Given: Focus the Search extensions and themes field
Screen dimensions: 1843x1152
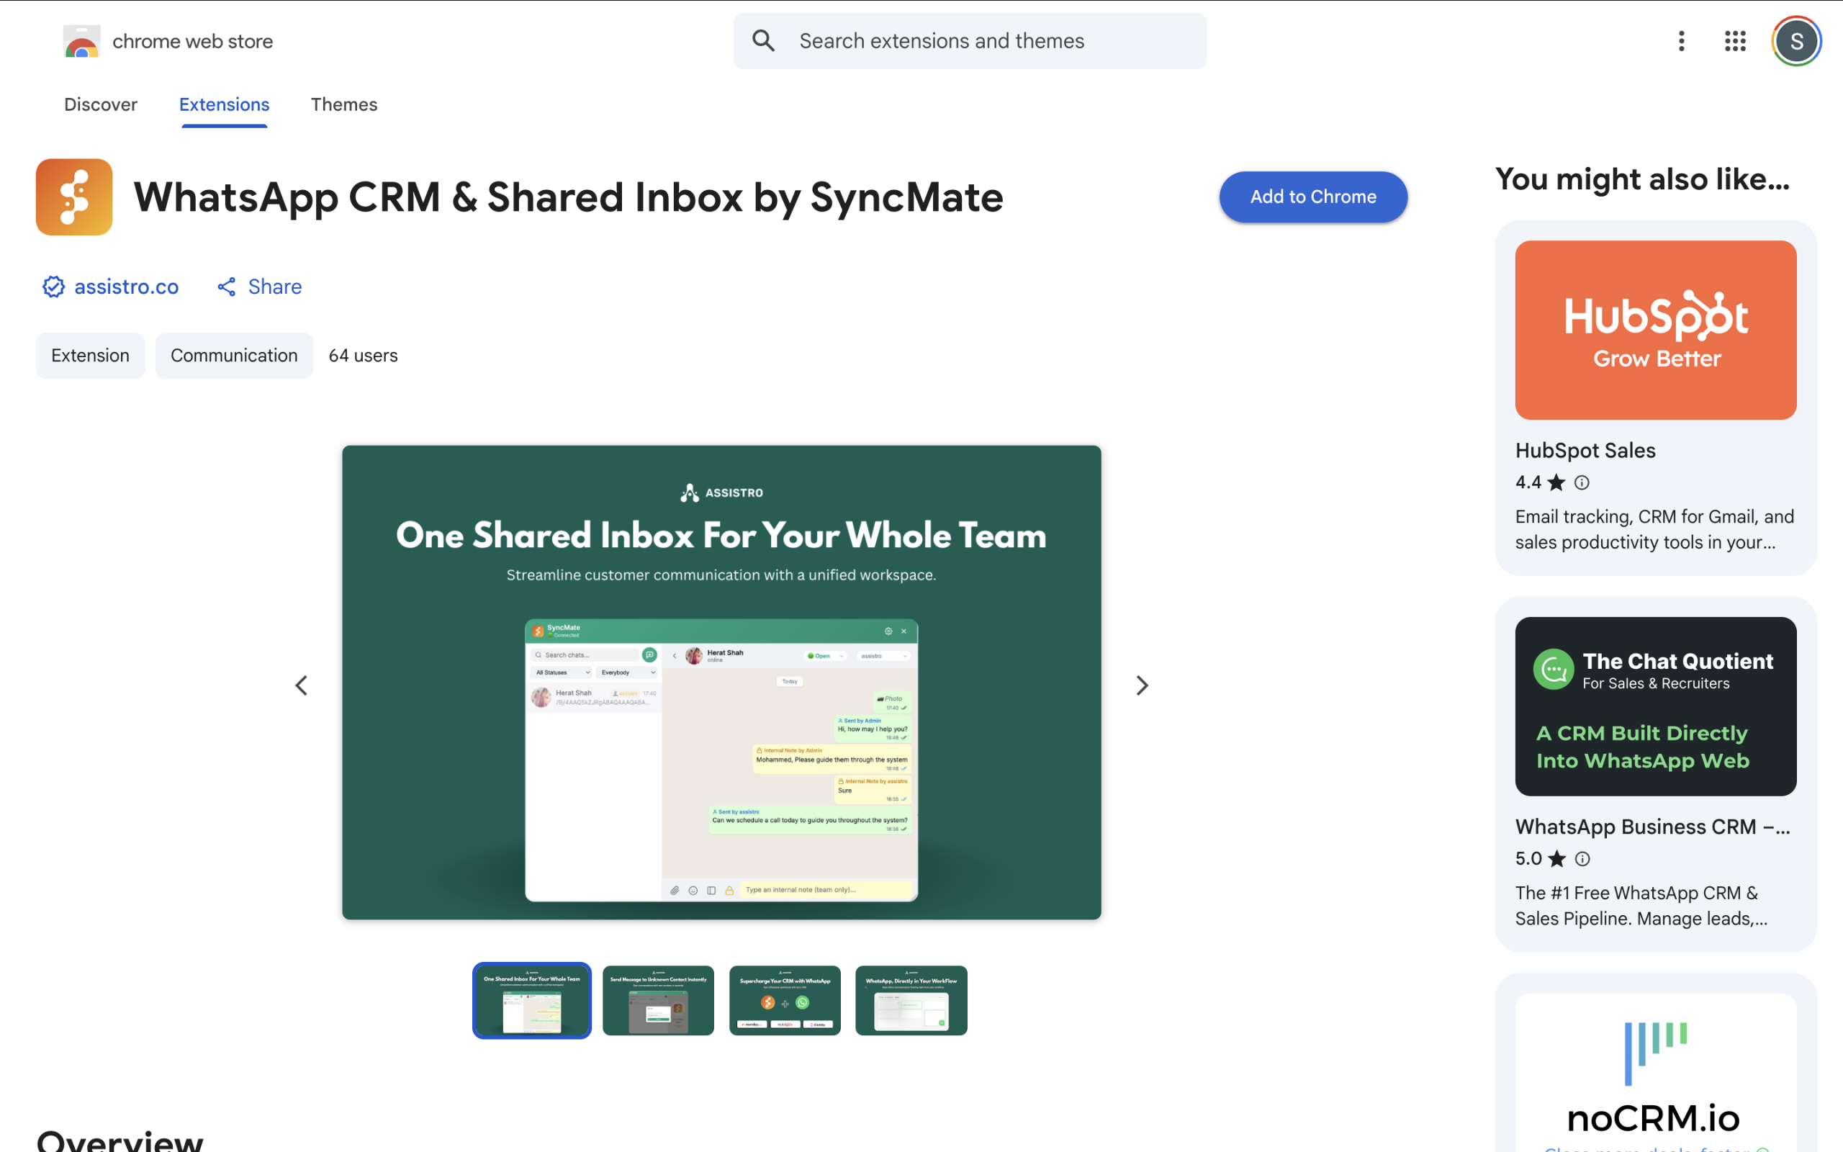Looking at the screenshot, I should [x=990, y=41].
